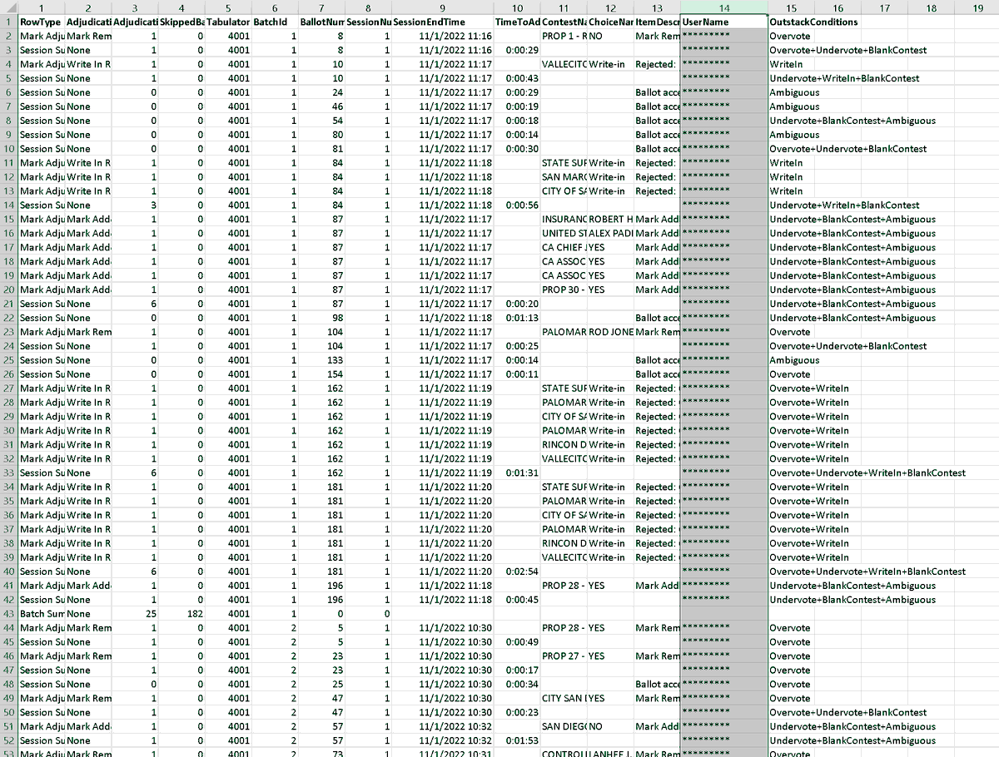Click the SAN DIEG contest cell
This screenshot has height=757, width=999.
pos(564,726)
